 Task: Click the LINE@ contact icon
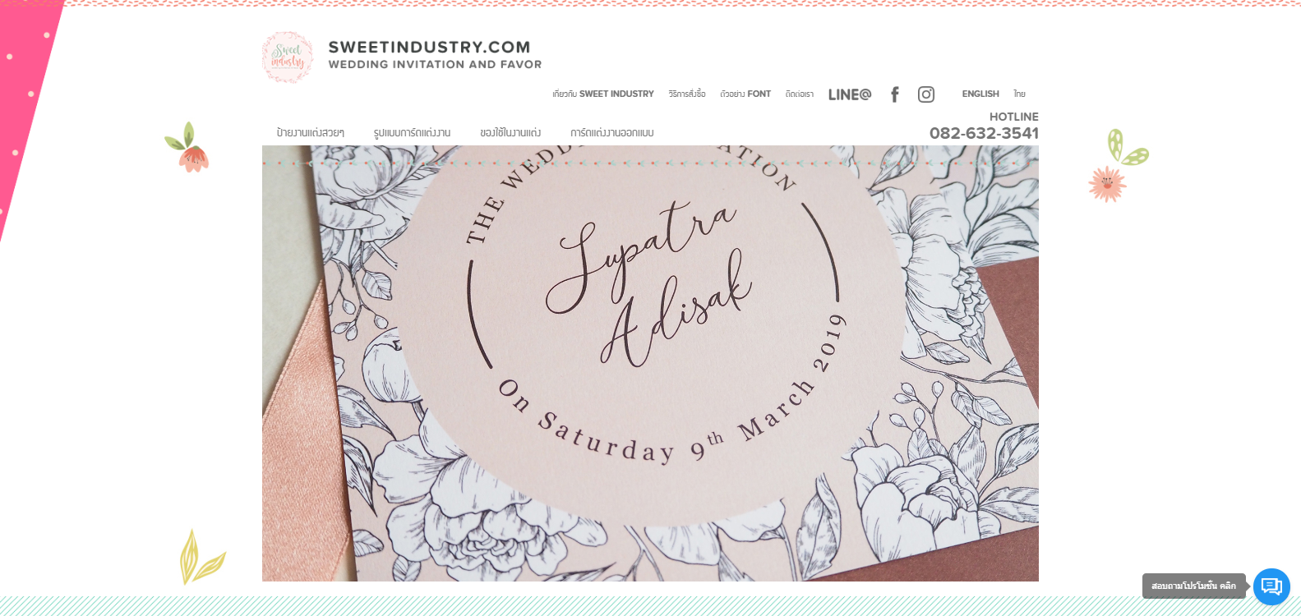[x=850, y=94]
